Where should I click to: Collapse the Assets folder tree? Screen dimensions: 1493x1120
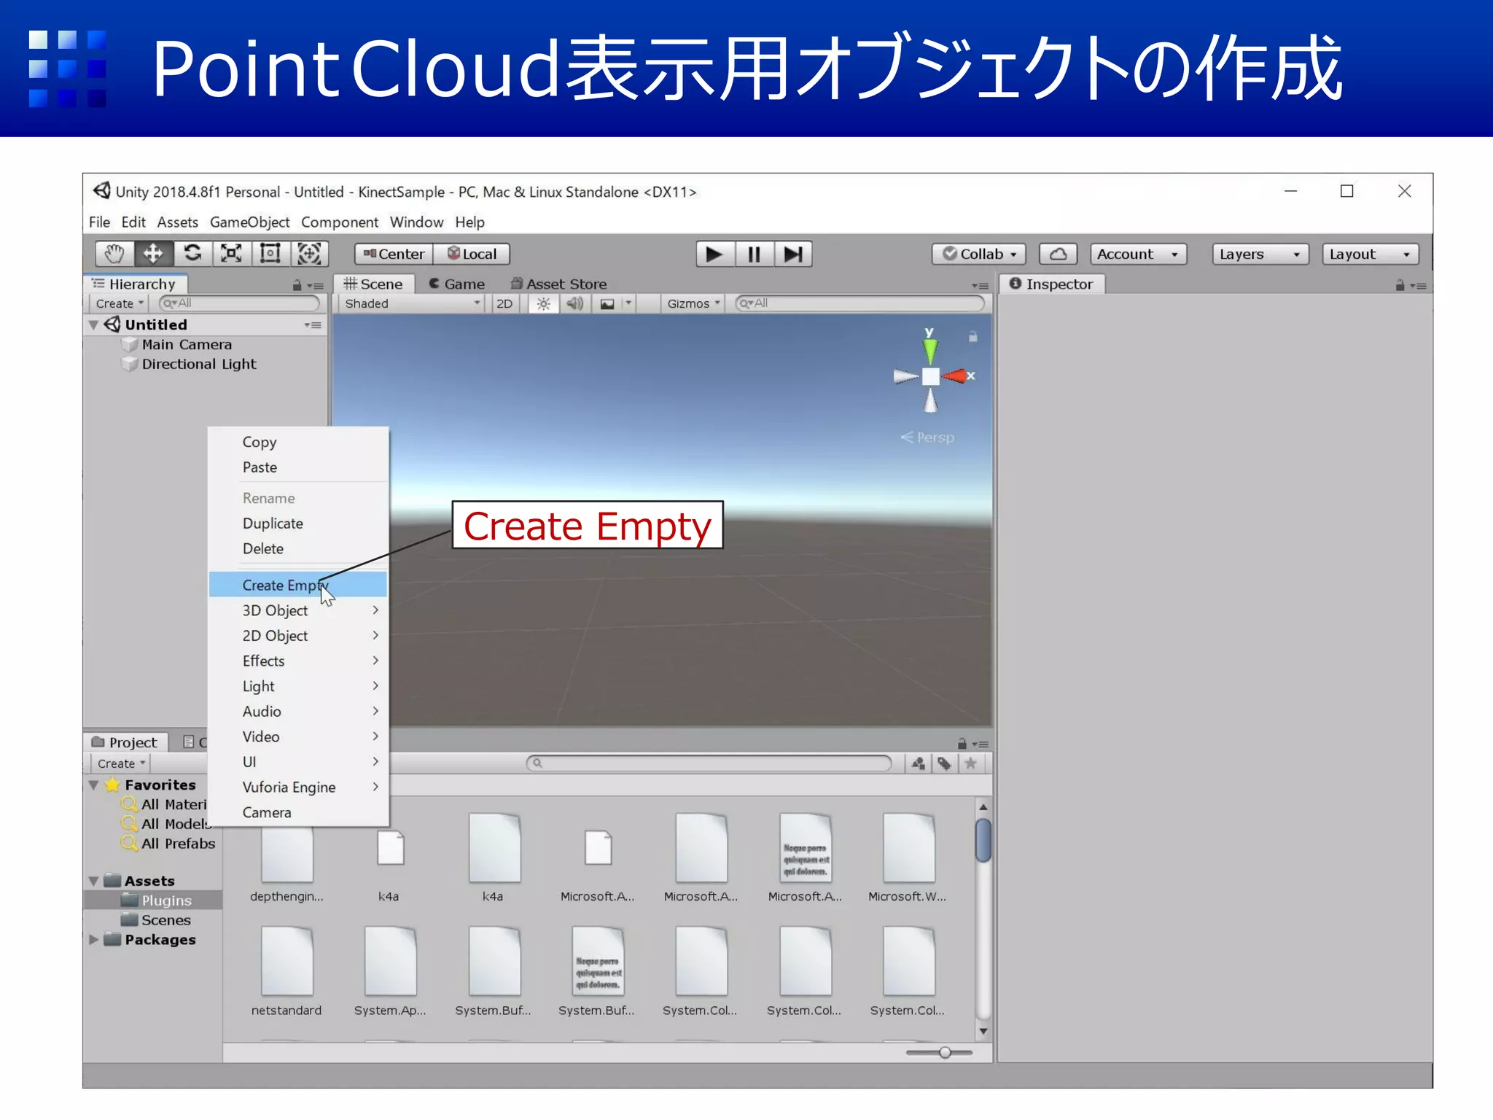point(93,882)
